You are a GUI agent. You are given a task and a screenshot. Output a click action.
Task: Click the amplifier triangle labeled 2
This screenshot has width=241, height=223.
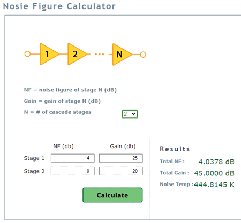pos(76,54)
